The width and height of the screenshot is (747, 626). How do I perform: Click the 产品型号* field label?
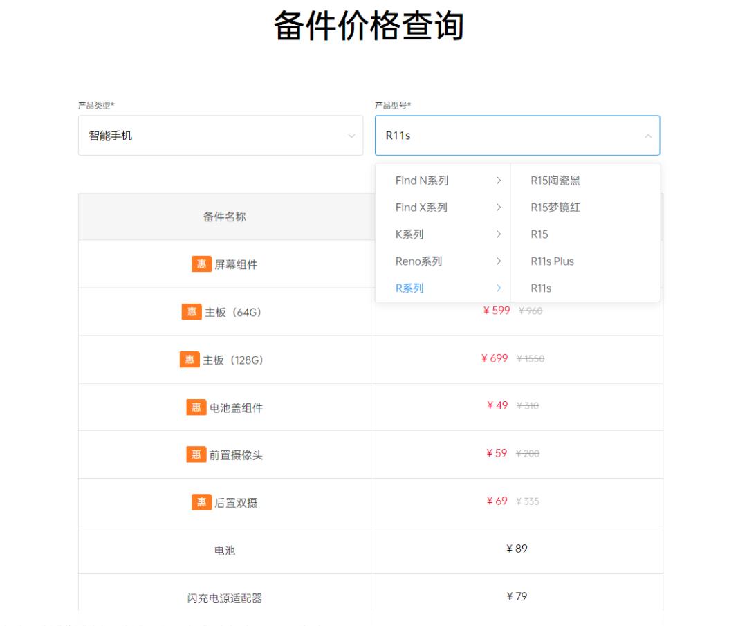pyautogui.click(x=393, y=105)
